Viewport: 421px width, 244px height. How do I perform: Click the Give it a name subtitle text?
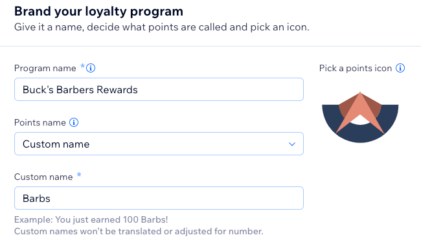tap(162, 27)
